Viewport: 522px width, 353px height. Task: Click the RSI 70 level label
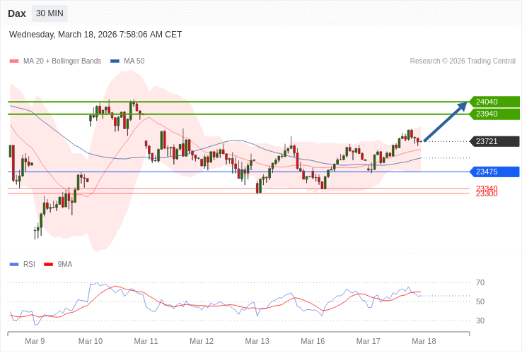pyautogui.click(x=480, y=282)
